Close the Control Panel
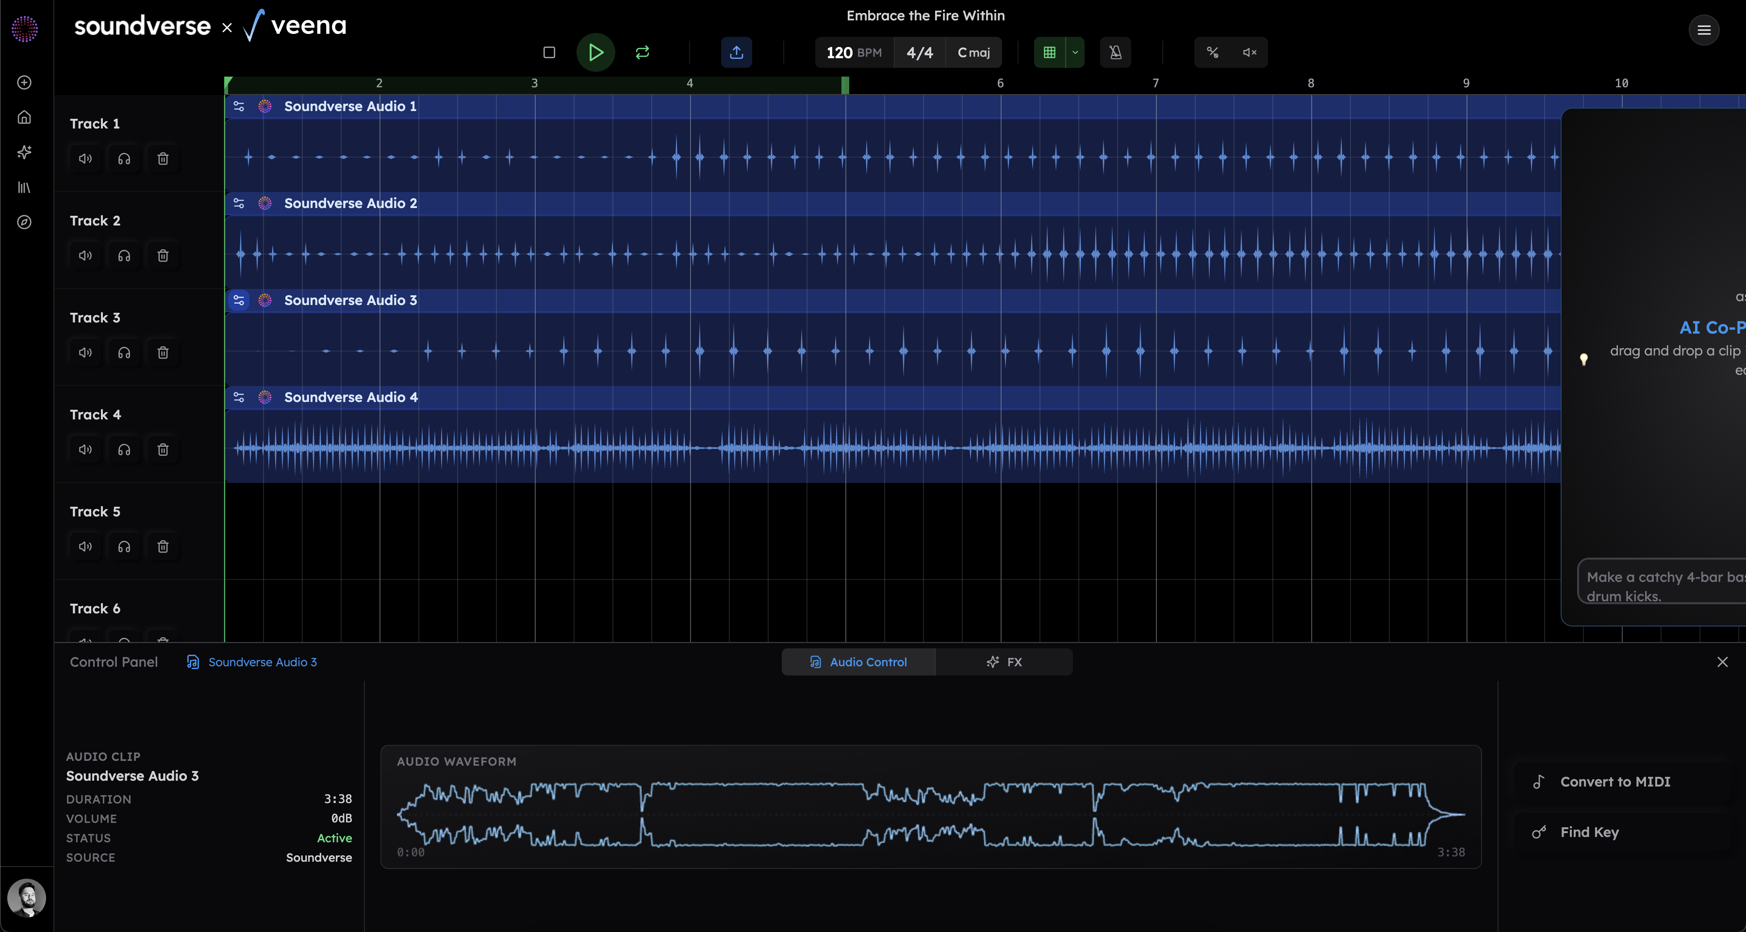 coord(1722,662)
